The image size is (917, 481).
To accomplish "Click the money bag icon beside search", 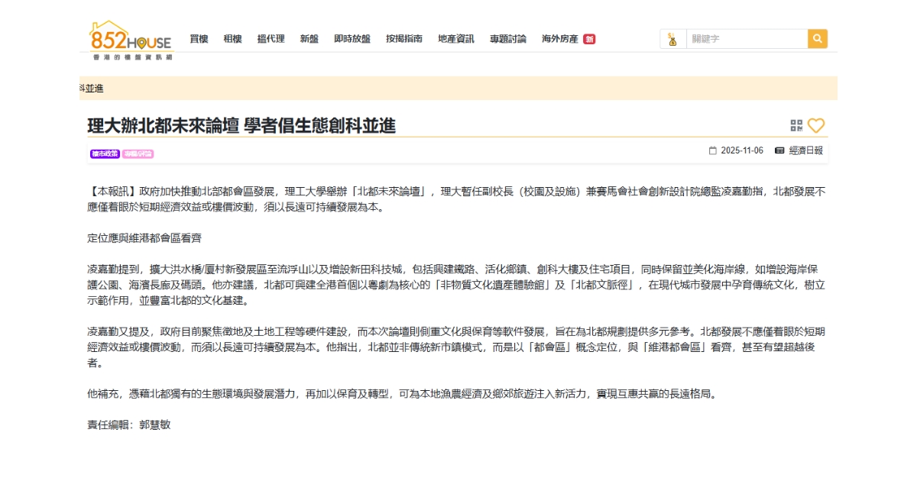I will 672,39.
